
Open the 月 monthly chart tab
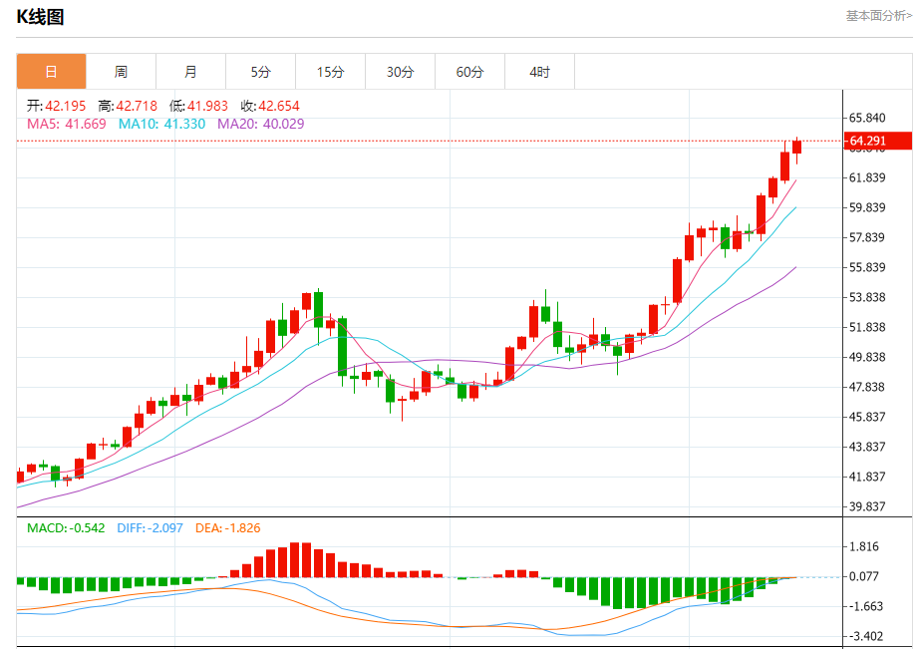coord(190,72)
